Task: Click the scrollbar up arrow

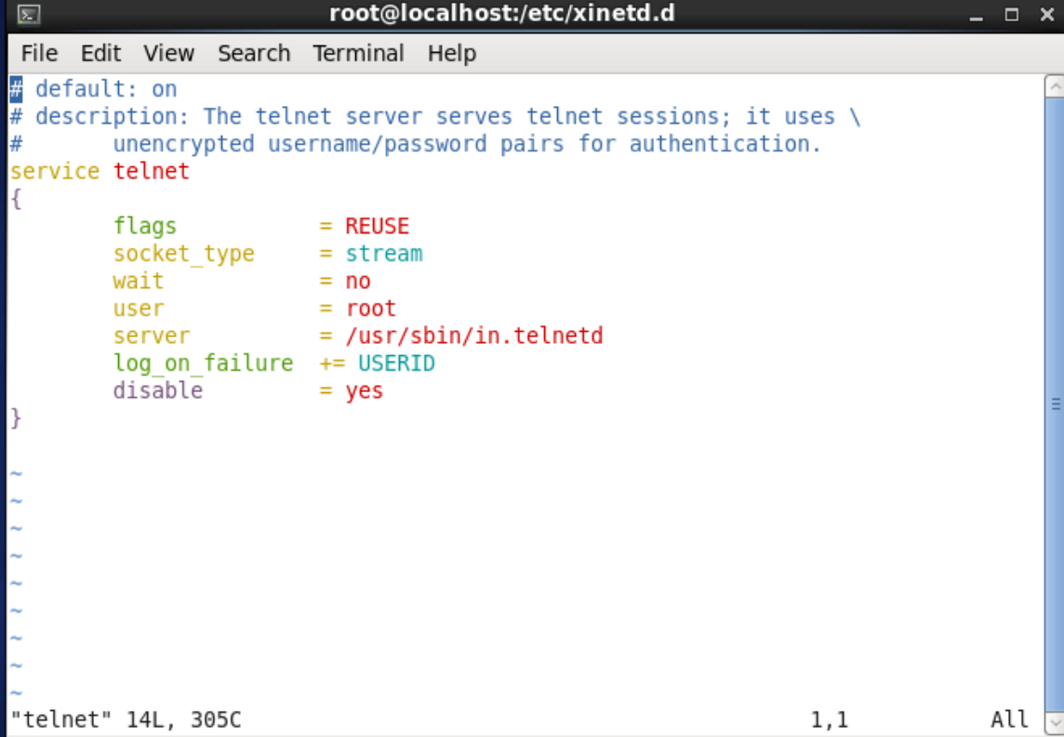Action: (1055, 86)
